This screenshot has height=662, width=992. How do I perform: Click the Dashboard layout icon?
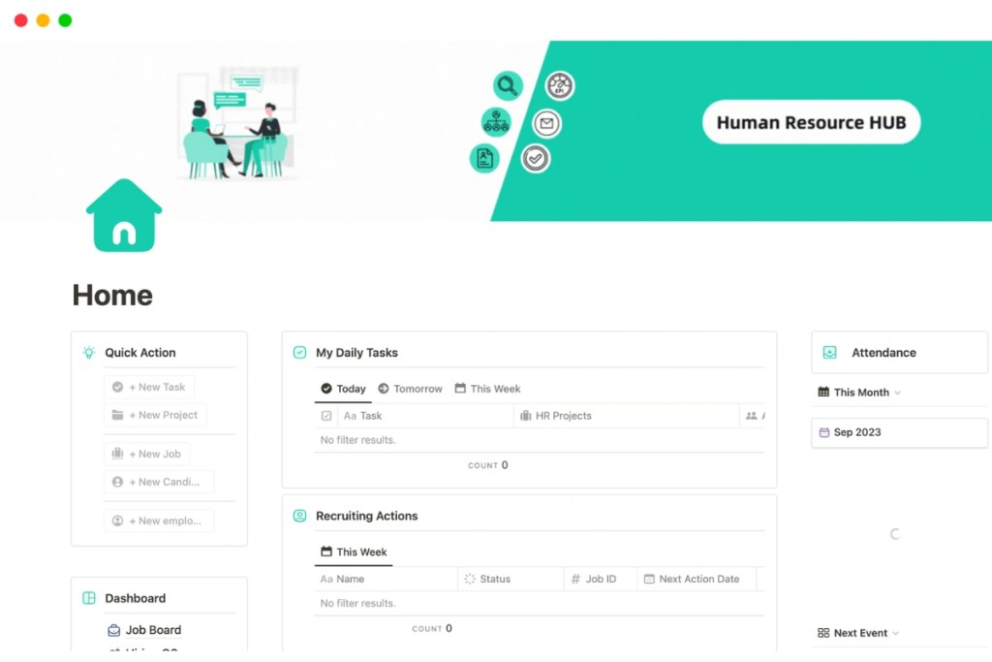coord(89,598)
